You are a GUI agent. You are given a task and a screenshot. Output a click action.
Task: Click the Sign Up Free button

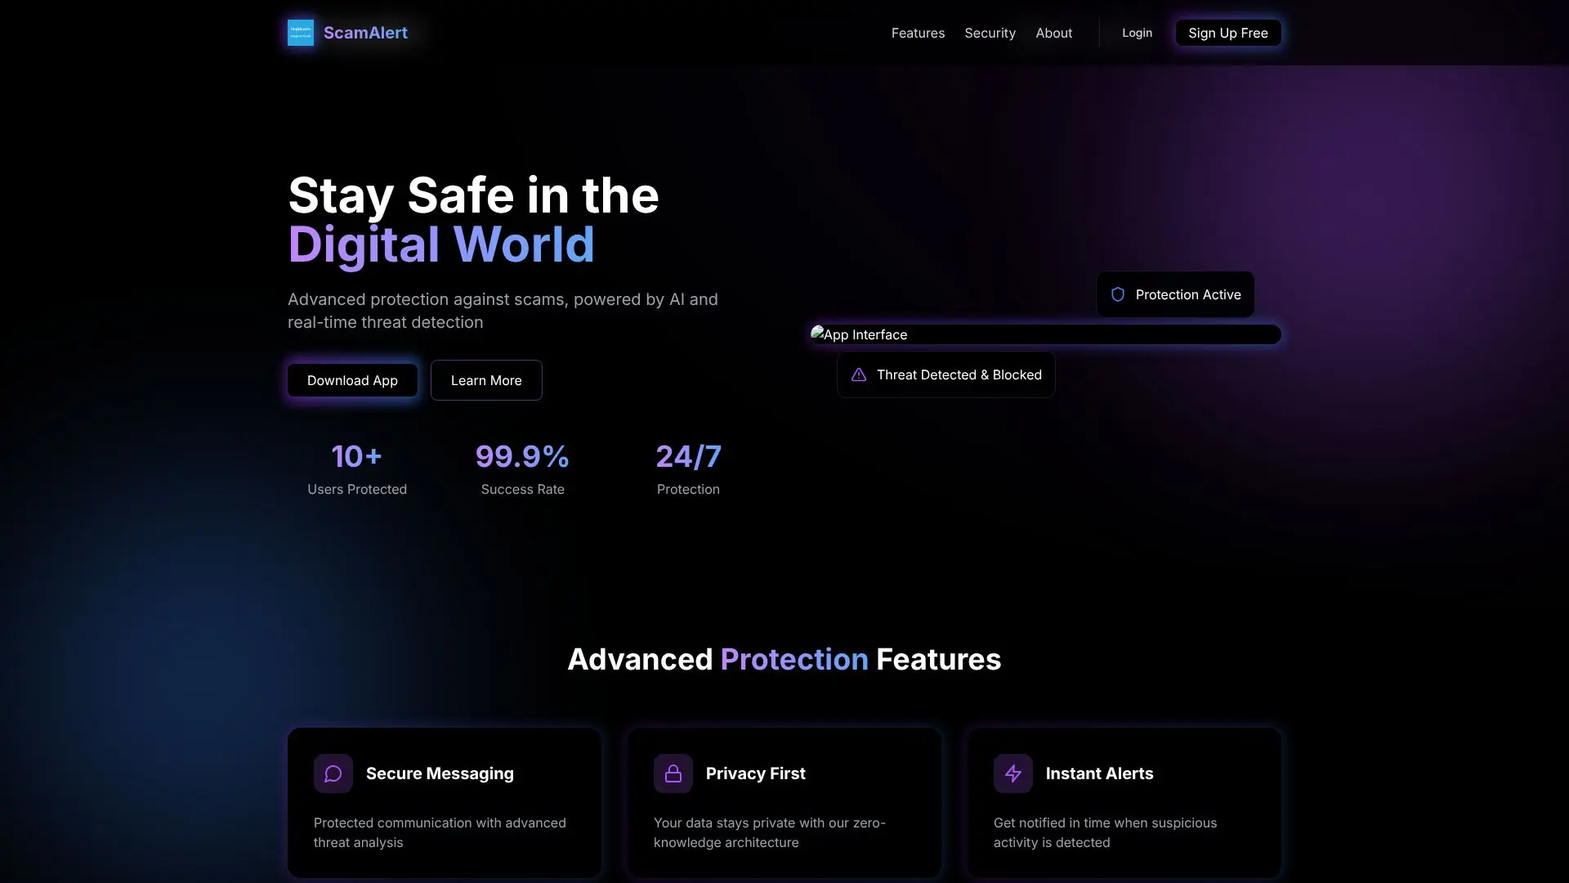click(x=1228, y=33)
